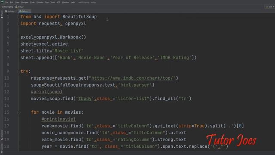The image size is (275, 155).
Task: Click the webScraping project breadcrumb
Action: [x=7, y=7]
